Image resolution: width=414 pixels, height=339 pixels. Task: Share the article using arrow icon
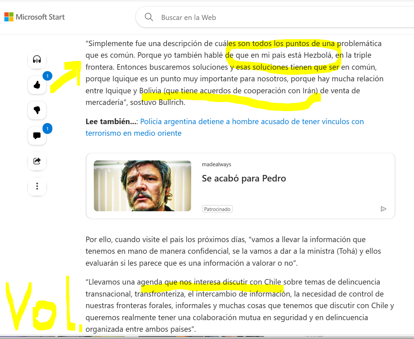[37, 161]
